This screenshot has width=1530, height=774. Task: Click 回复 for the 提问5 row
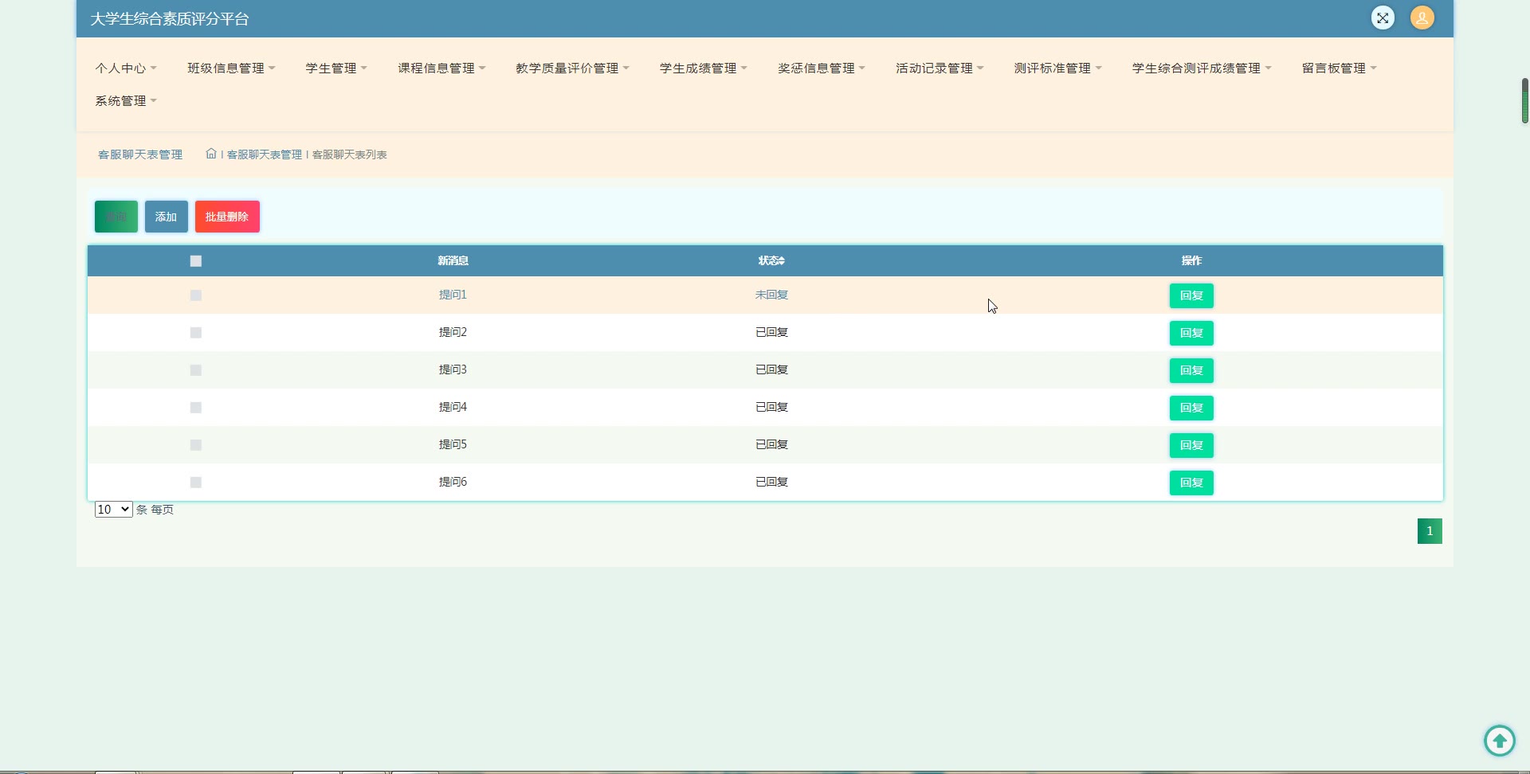pos(1191,445)
